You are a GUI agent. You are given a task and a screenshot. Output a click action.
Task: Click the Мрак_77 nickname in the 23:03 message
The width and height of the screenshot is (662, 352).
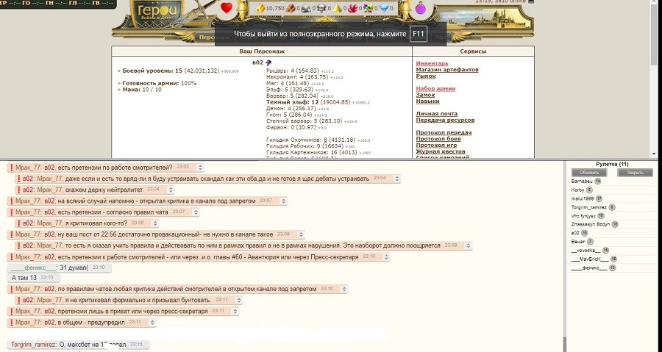[29, 168]
